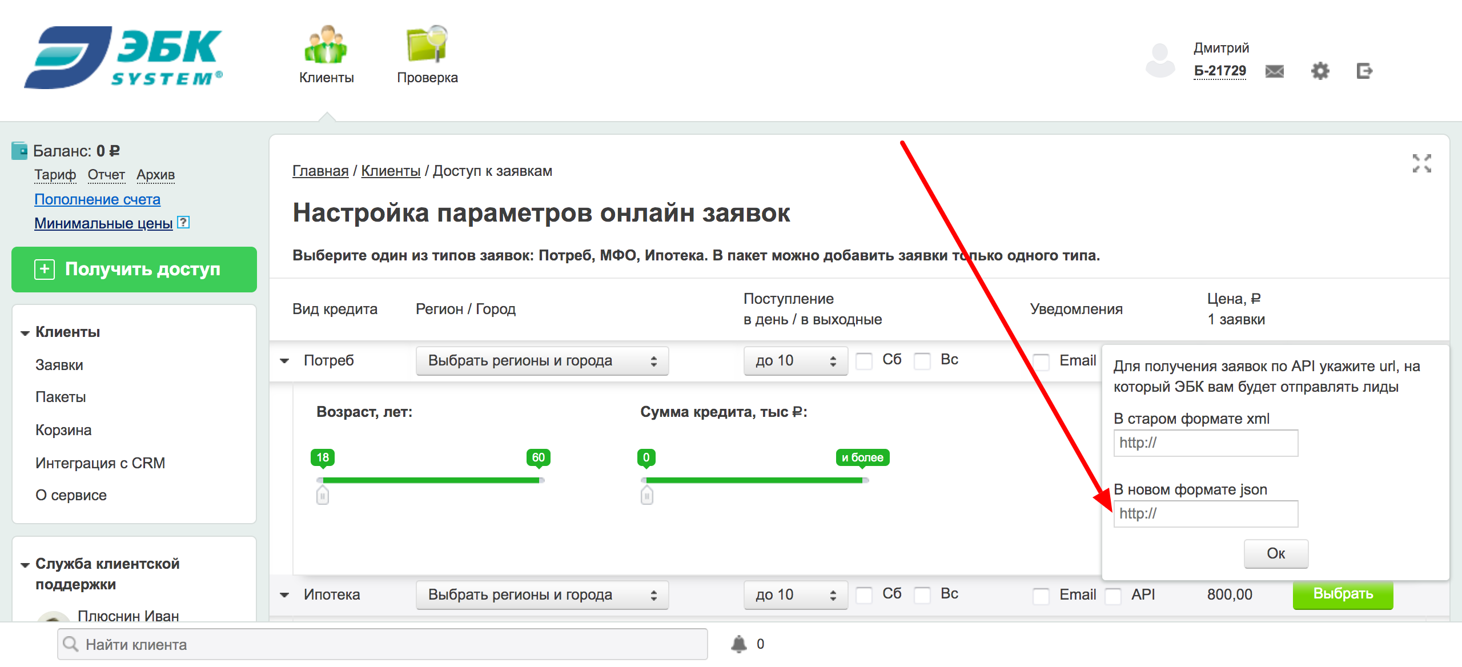Click the age range green track
Screen dimensions: 1462x667
(x=431, y=480)
